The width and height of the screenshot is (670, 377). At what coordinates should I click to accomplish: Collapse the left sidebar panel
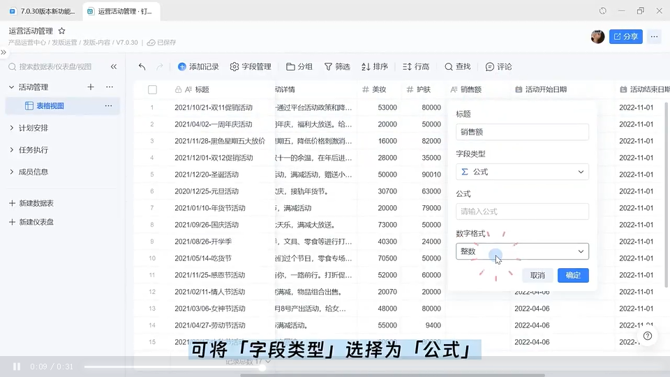[x=114, y=67]
